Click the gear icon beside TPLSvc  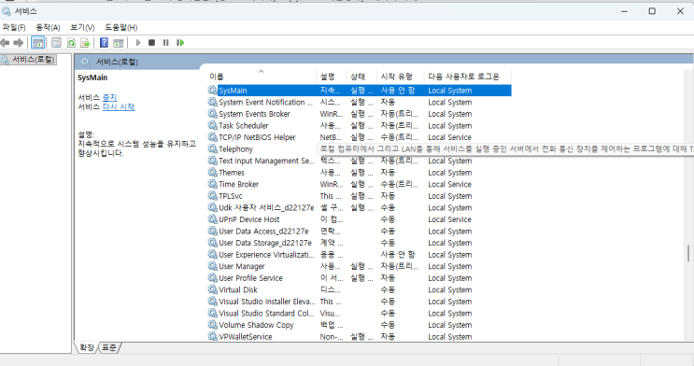(x=212, y=196)
